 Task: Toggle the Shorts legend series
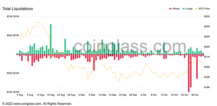point(174,9)
